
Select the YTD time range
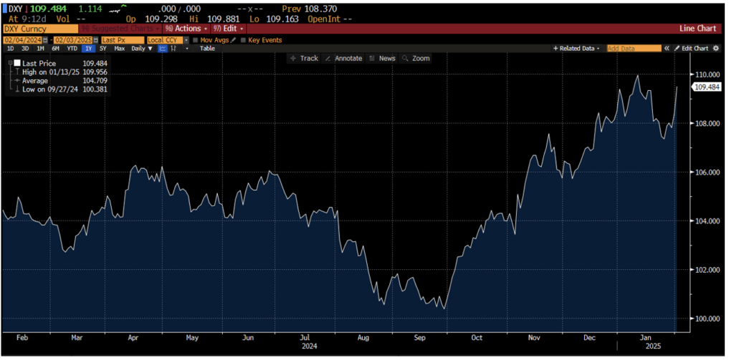[72, 48]
